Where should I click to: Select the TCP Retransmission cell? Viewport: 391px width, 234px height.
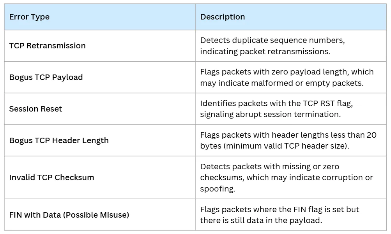[48, 46]
